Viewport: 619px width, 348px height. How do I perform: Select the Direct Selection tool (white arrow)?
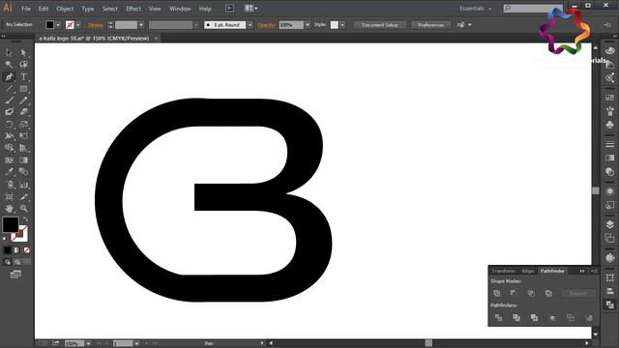point(23,52)
